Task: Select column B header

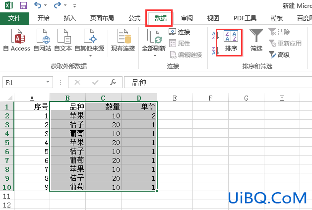Action: (67, 98)
